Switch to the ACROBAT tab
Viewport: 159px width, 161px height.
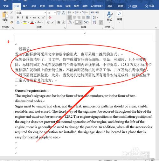coord(97,6)
